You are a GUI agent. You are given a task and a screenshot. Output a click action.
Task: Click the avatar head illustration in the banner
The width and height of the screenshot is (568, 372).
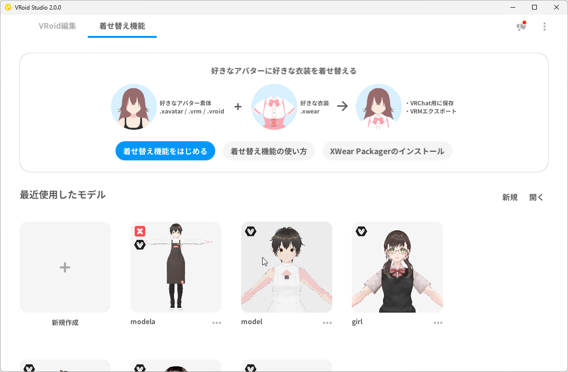(x=134, y=106)
